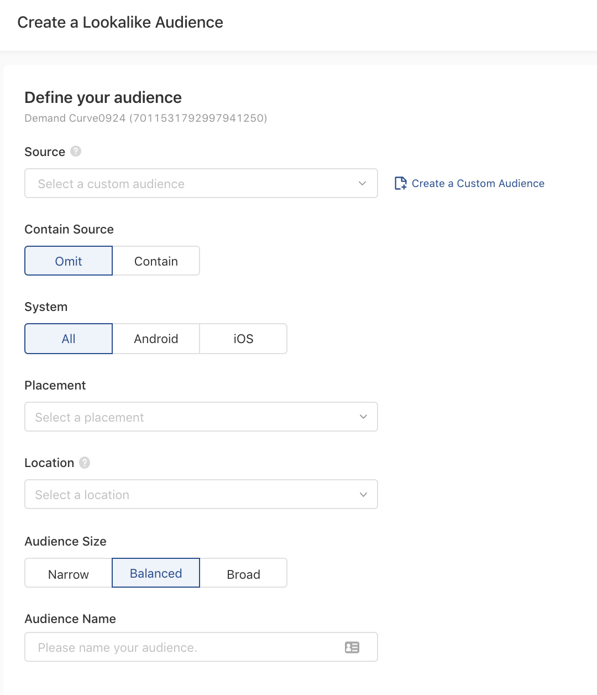The height and width of the screenshot is (695, 597).
Task: Click the contact card icon in Audience Name
Action: point(352,647)
